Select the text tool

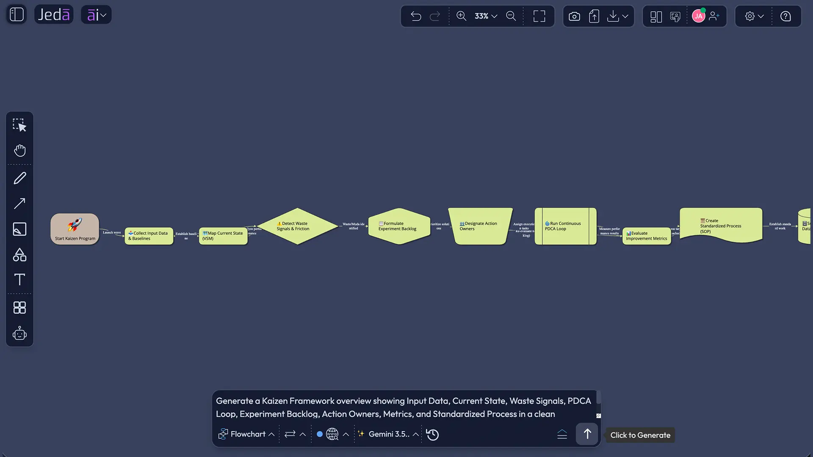[x=19, y=279]
